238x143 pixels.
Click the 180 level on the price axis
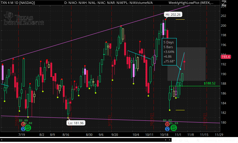[223, 122]
